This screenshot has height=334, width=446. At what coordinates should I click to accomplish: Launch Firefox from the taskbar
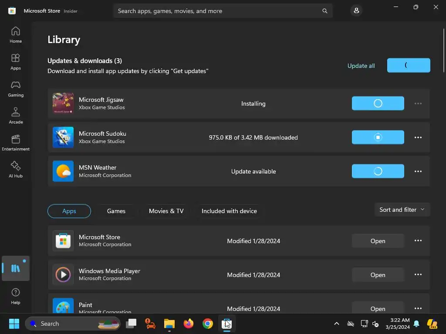coord(188,324)
